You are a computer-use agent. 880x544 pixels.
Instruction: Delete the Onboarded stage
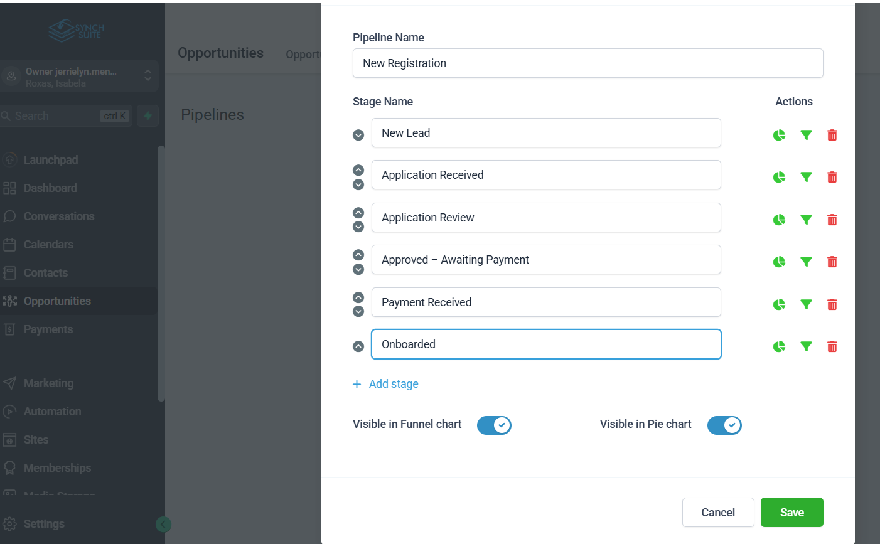[x=832, y=346]
